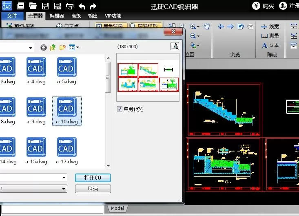Click the preview magnifier icon in dialog

[175, 46]
